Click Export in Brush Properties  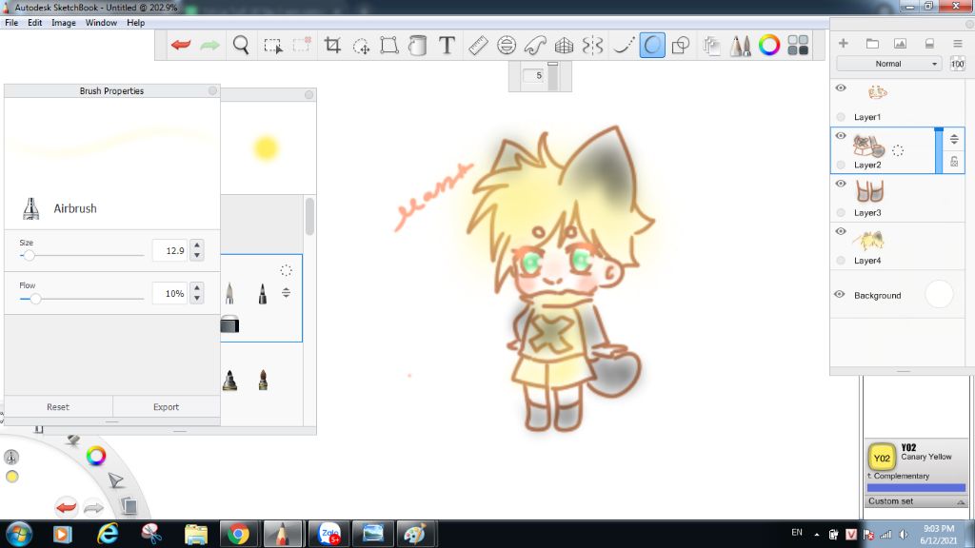[x=166, y=407]
